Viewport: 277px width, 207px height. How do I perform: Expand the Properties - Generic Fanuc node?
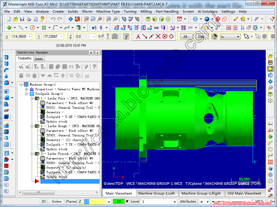[26, 89]
